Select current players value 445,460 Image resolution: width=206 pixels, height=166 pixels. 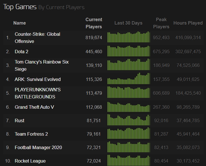[x=94, y=52]
